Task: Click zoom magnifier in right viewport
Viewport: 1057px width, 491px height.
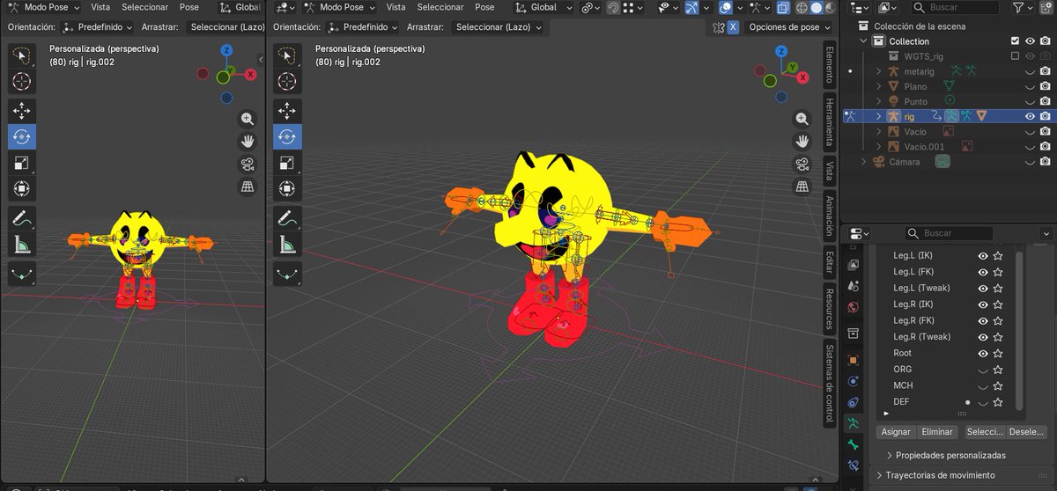Action: click(x=802, y=119)
